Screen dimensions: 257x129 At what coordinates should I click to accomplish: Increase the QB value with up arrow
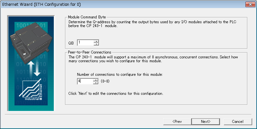point(96,41)
